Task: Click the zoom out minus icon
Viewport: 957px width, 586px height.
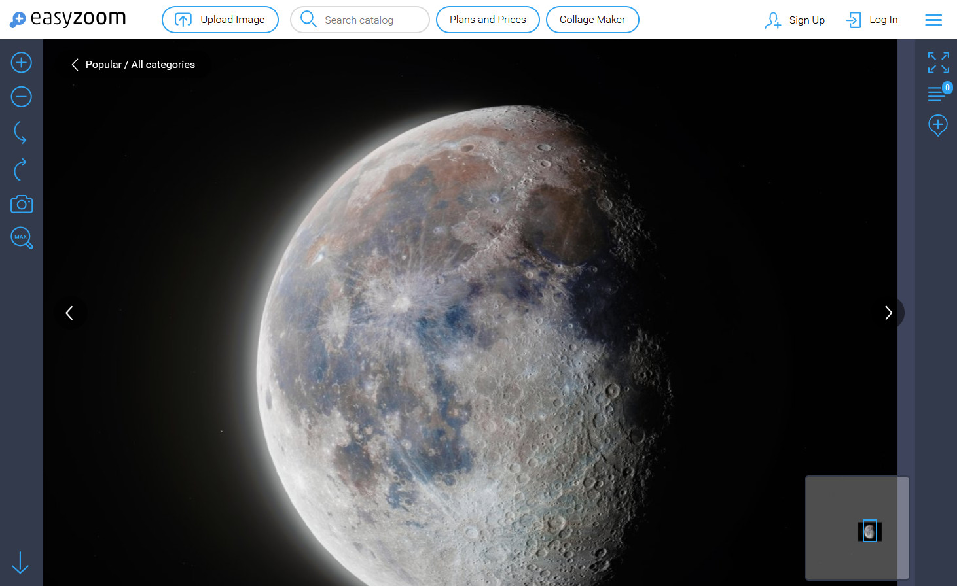Action: pos(22,97)
